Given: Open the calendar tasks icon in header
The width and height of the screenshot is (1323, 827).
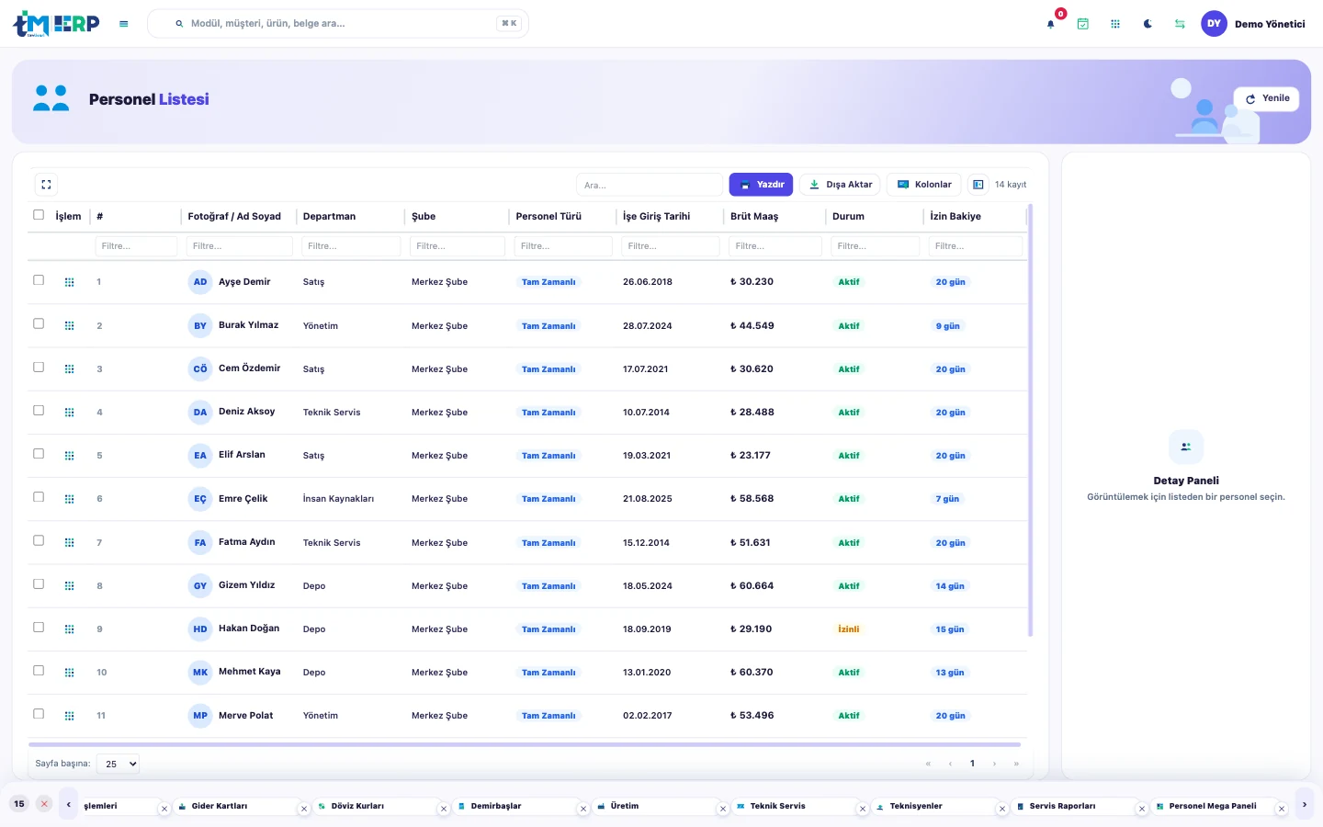Looking at the screenshot, I should (1083, 24).
